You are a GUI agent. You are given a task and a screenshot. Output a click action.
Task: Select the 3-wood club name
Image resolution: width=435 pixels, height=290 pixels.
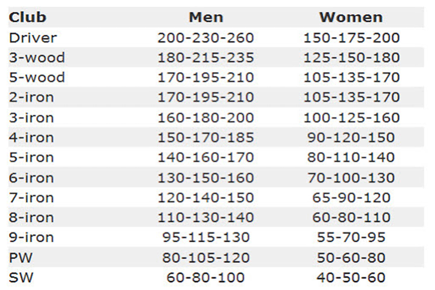(x=37, y=58)
